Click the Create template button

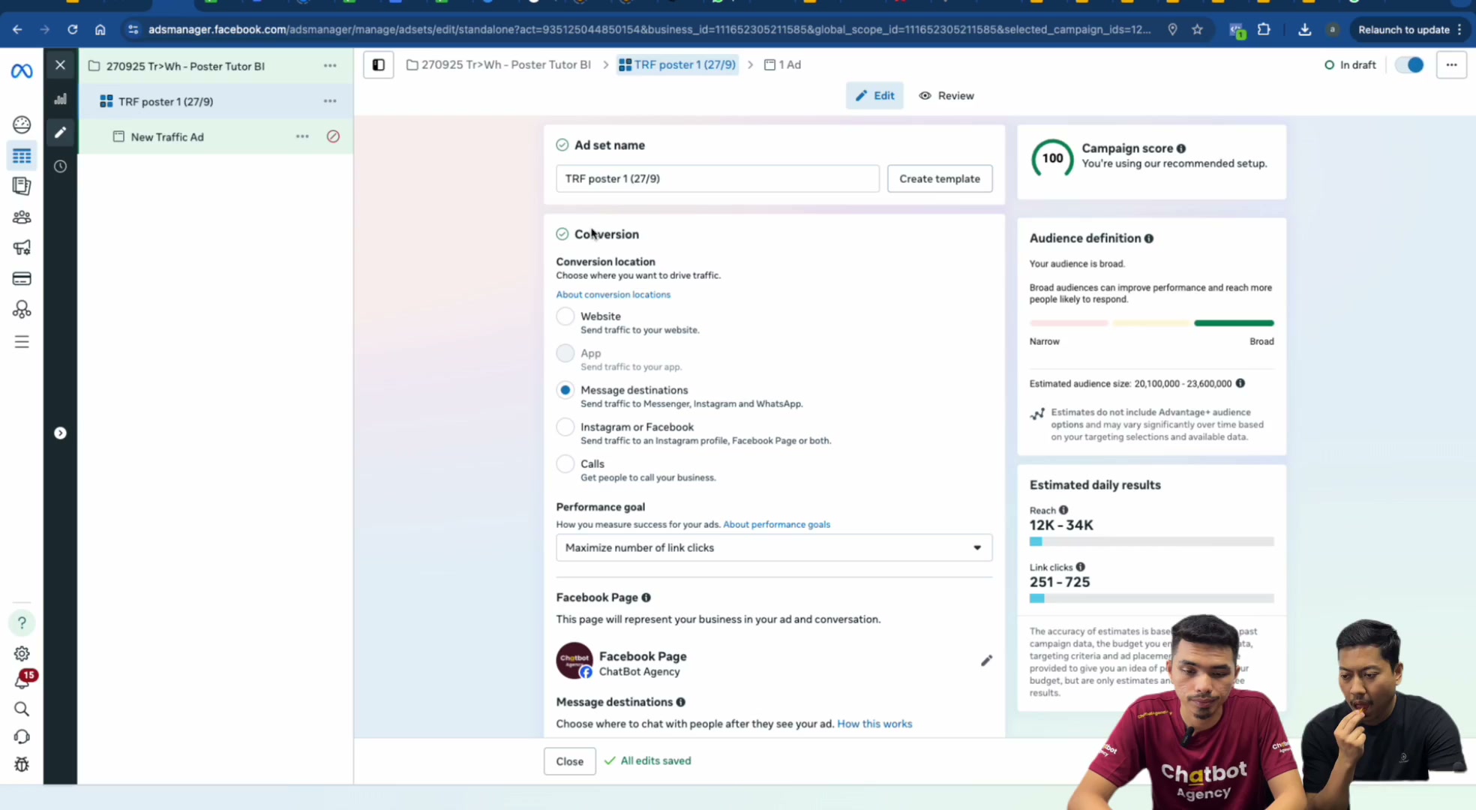940,179
